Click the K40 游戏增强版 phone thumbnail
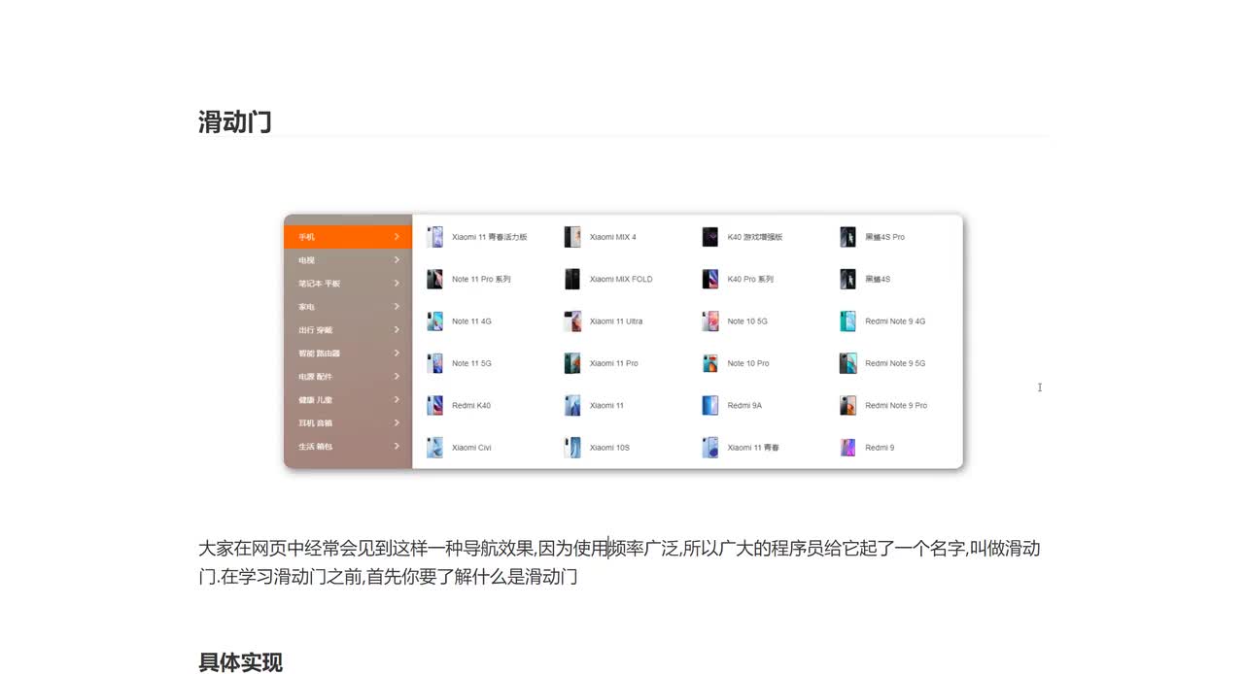Image resolution: width=1244 pixels, height=674 pixels. [710, 237]
